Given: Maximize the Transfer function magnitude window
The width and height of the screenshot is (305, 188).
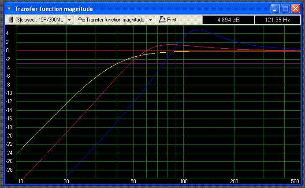Looking at the screenshot, I should 285,9.
